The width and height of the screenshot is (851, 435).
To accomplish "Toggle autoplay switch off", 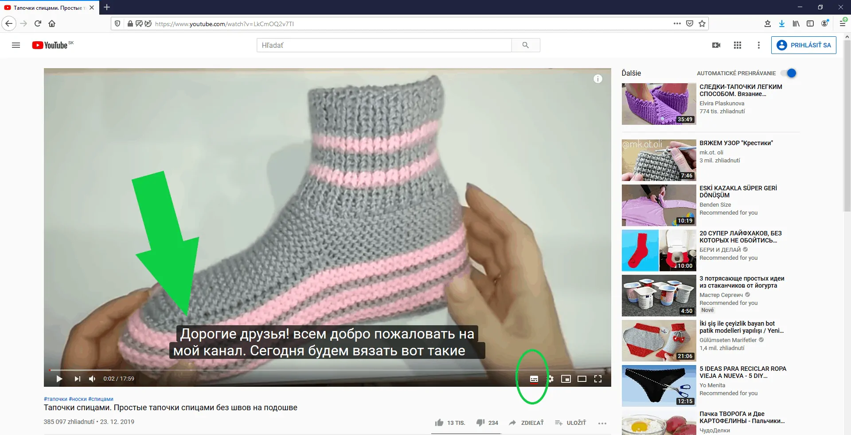I will pyautogui.click(x=789, y=73).
